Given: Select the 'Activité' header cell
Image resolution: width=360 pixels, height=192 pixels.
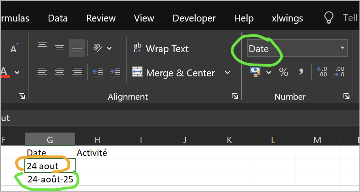Looking at the screenshot, I should click(x=97, y=152).
